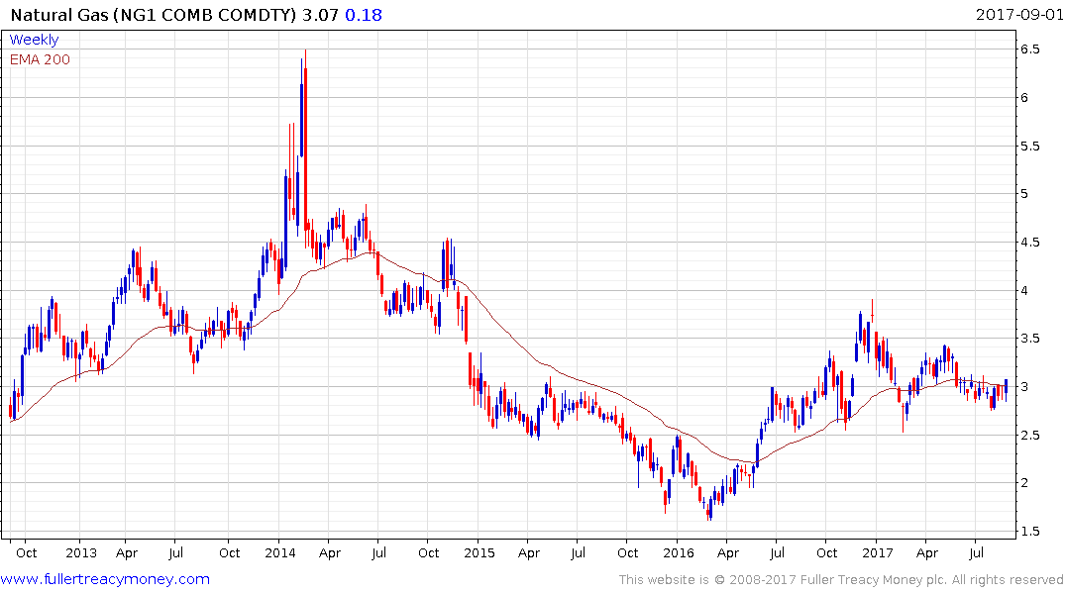The width and height of the screenshot is (1065, 594).
Task: Click the lowest candle in early 2016
Action: [709, 511]
